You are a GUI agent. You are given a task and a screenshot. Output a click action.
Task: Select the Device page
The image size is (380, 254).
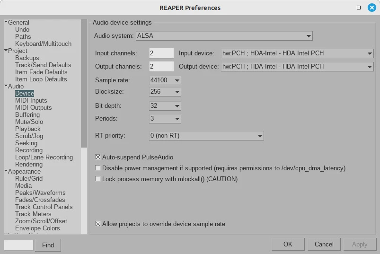click(25, 94)
